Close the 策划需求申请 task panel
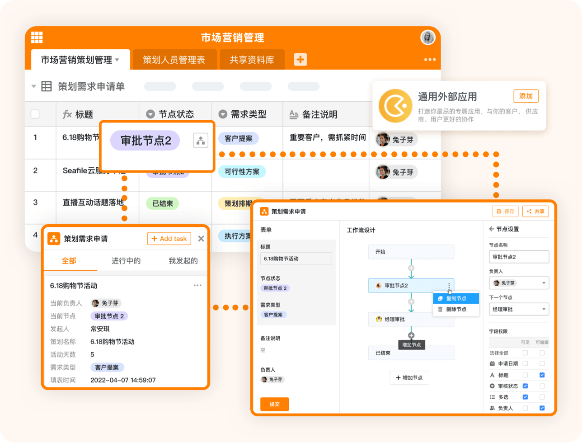The height and width of the screenshot is (443, 582). 201,239
